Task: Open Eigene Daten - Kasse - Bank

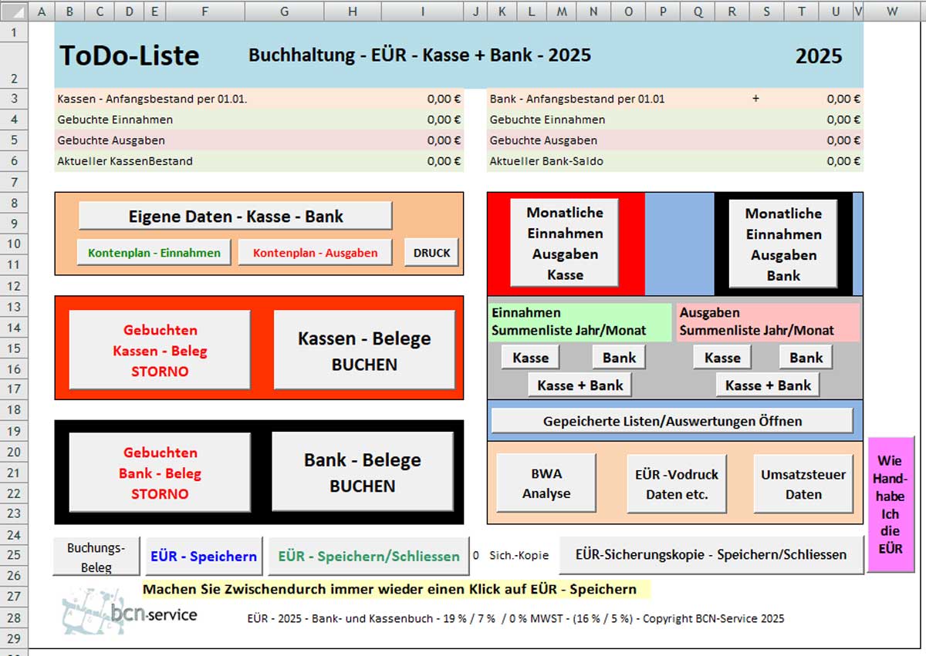Action: pos(235,216)
